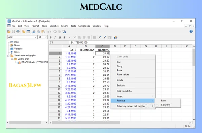
Task: Open the Edit menu
Action: [20, 26]
